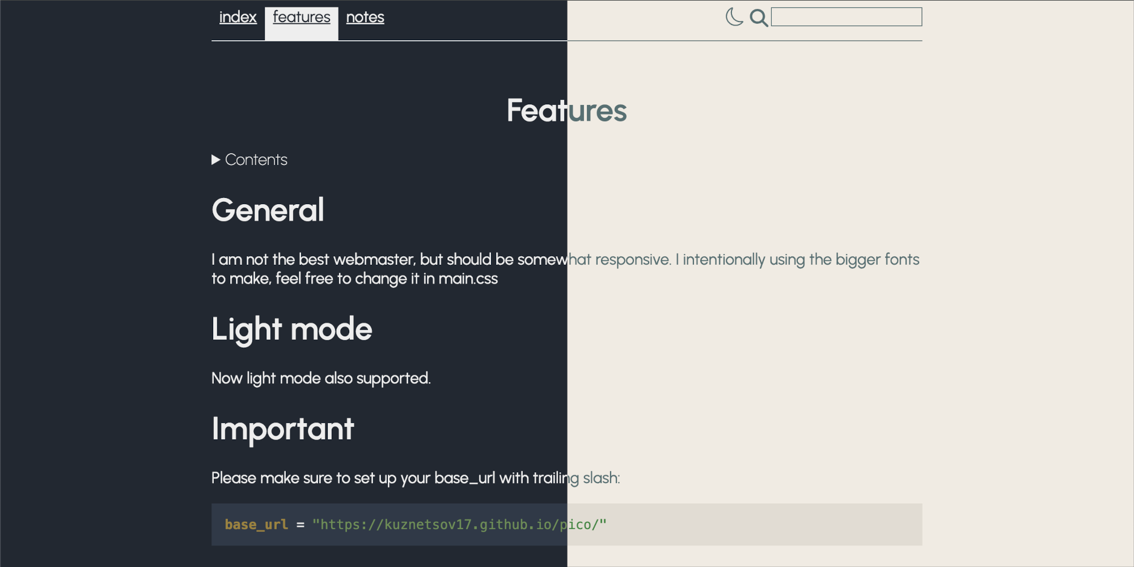1134x567 pixels.
Task: Click the Light mode heading
Action: pos(291,329)
